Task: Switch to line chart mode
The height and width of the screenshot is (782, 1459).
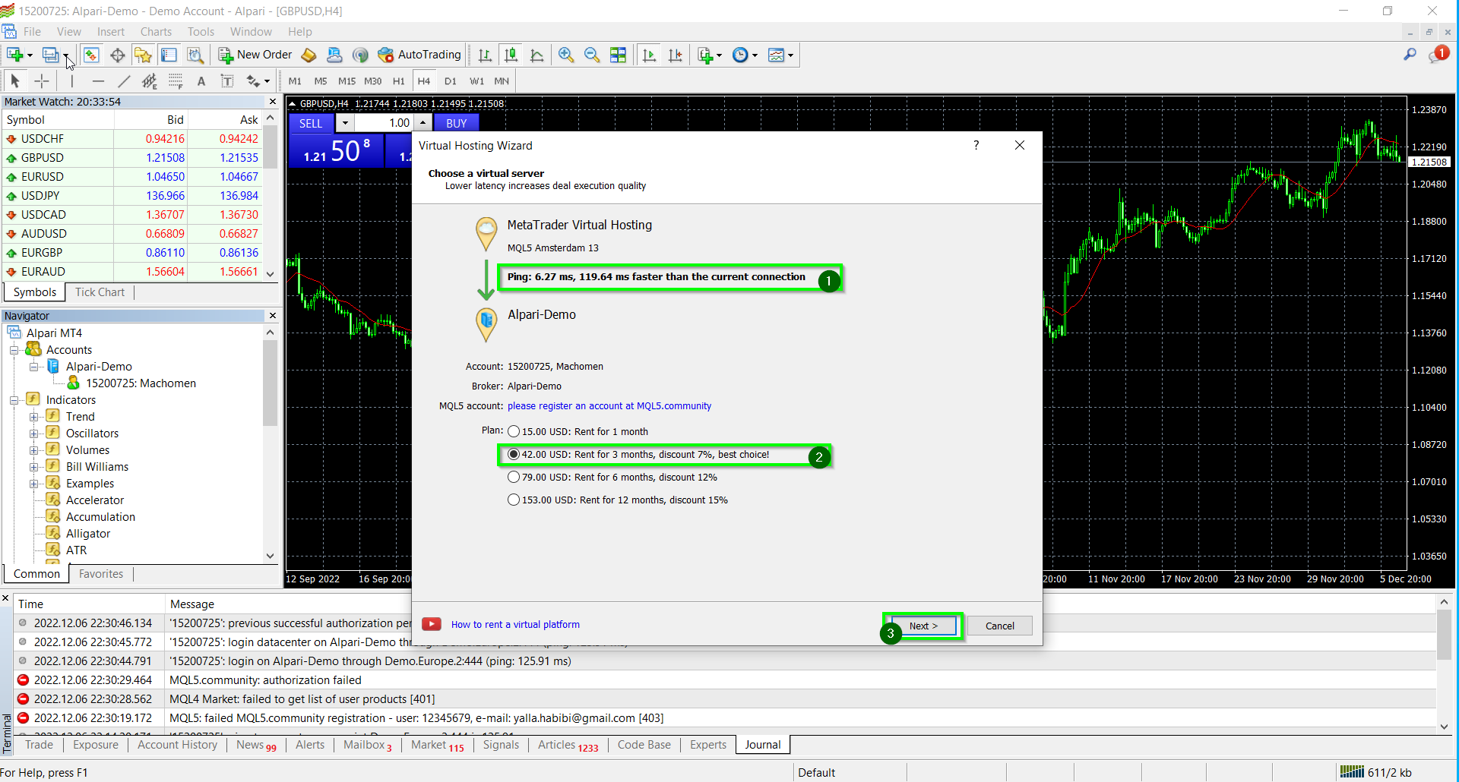Action: tap(536, 55)
